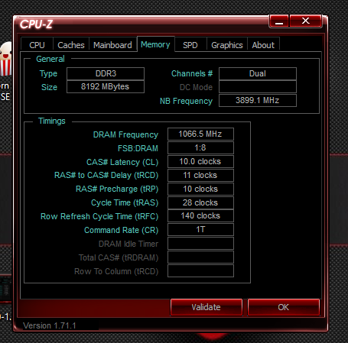Select the 10.0 clocks CAS latency value
This screenshot has height=343, width=348.
coord(200,161)
